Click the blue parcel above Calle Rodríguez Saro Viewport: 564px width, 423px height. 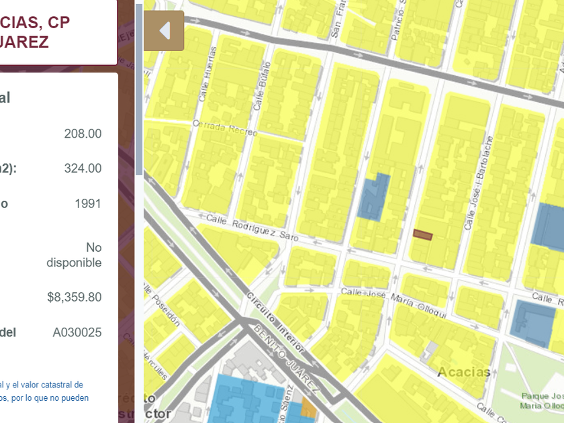[x=374, y=197]
